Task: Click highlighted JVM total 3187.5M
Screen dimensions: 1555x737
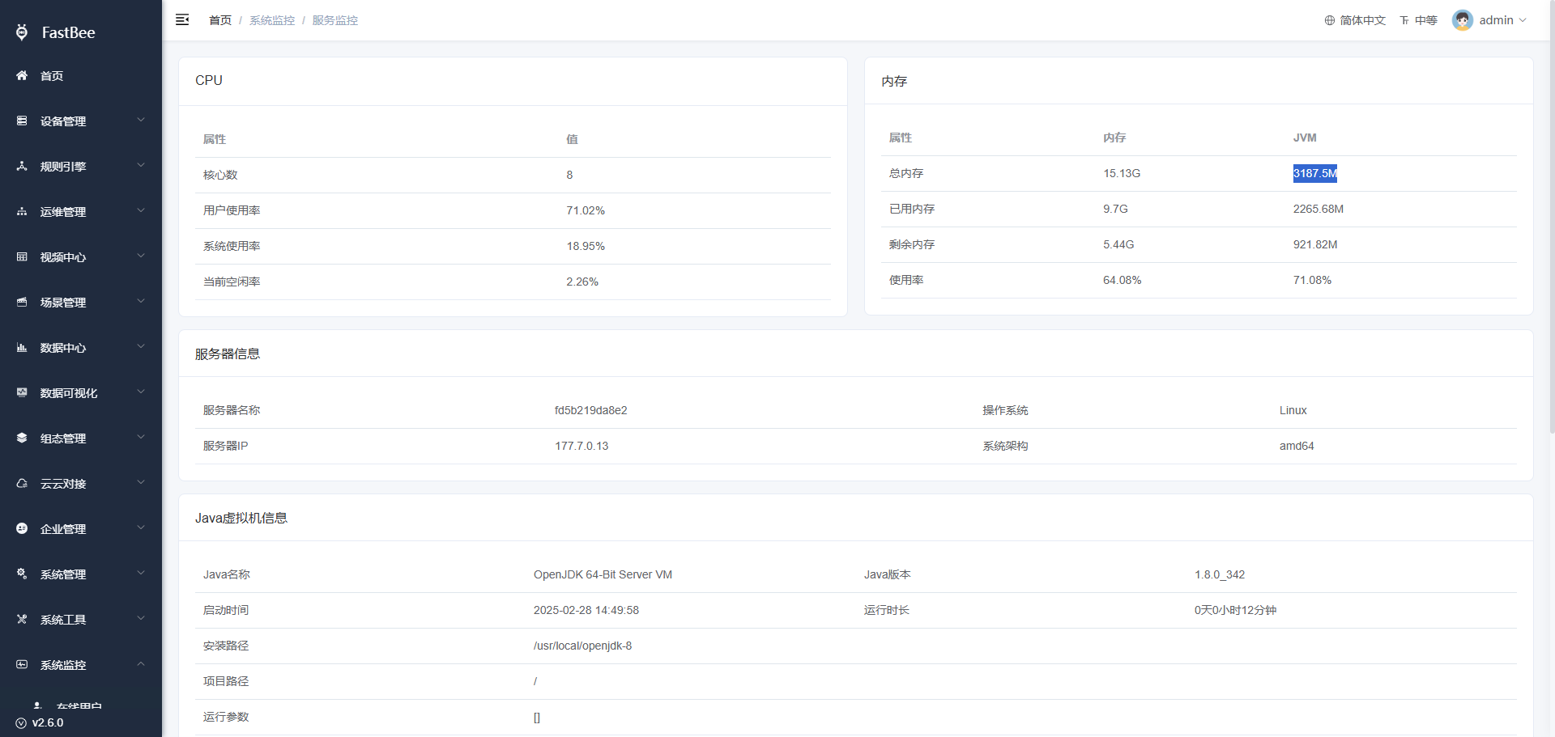Action: 1314,173
